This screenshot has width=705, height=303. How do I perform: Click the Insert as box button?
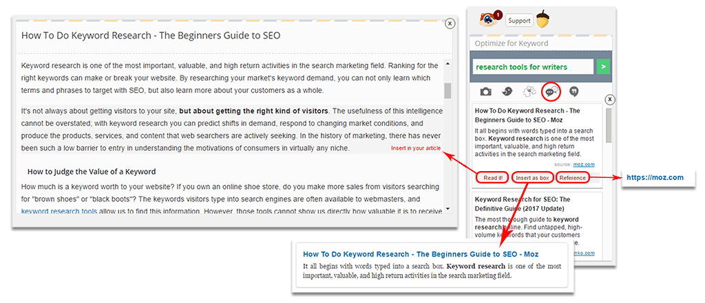pyautogui.click(x=532, y=178)
